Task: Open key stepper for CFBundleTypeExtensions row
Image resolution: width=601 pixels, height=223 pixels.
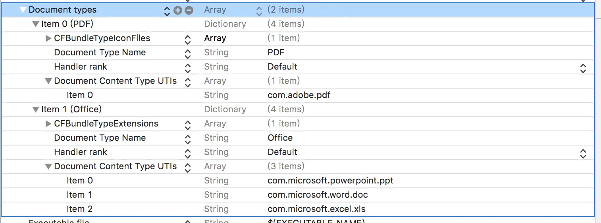Action: tap(188, 125)
